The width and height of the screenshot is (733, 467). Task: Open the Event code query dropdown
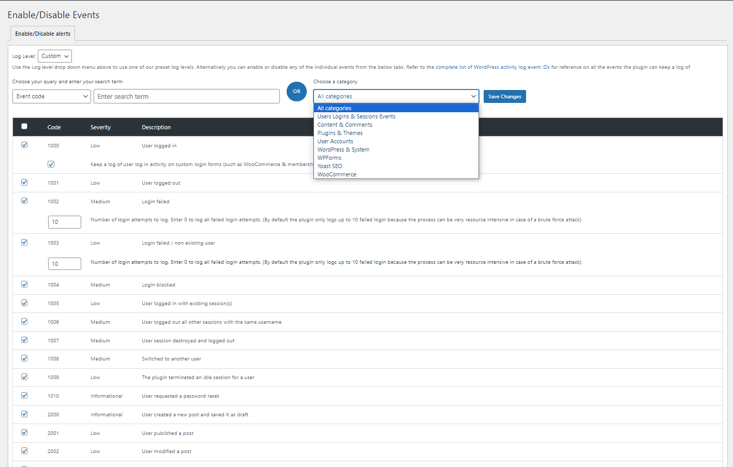(x=52, y=96)
